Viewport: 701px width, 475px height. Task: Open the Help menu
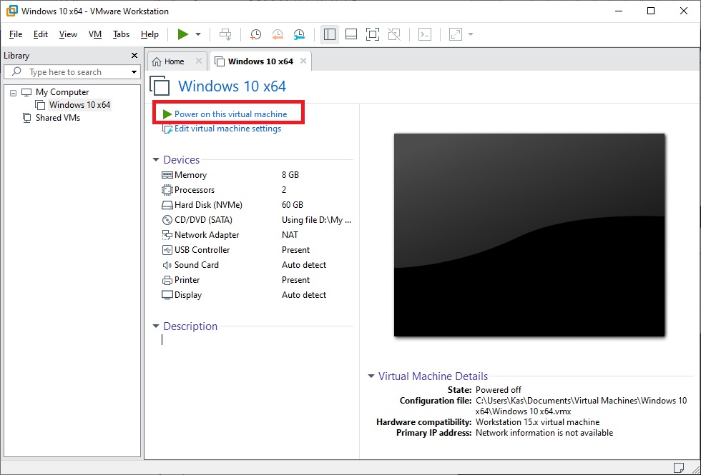point(149,34)
